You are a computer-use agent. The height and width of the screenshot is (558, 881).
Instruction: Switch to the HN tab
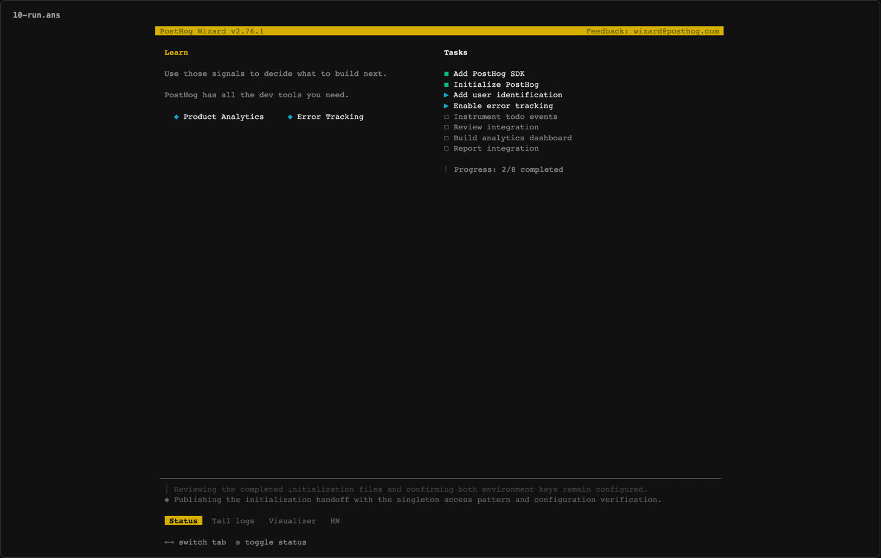(335, 521)
